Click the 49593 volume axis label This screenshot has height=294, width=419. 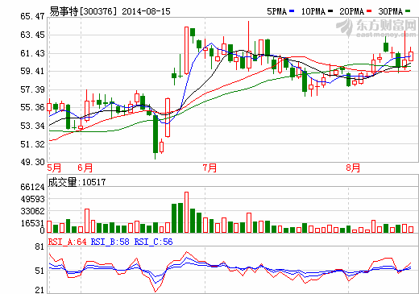pyautogui.click(x=32, y=199)
